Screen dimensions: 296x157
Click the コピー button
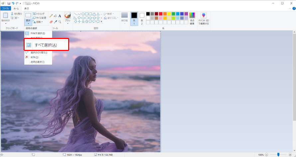click(x=15, y=18)
